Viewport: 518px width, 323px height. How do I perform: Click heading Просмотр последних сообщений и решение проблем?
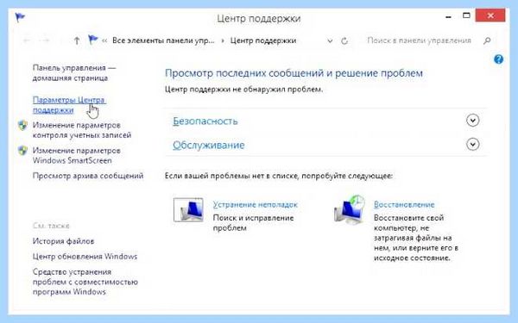point(294,73)
